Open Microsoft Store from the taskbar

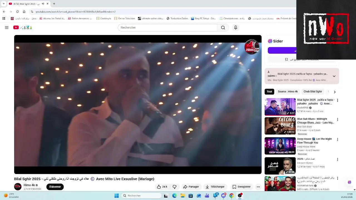click(191, 196)
